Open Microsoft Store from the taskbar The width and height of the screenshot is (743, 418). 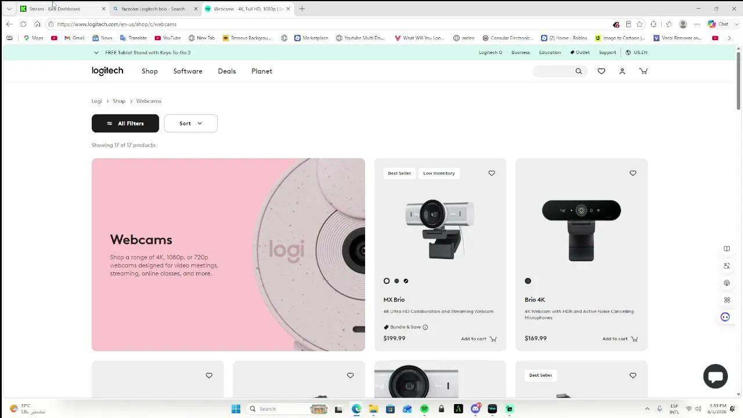click(x=390, y=409)
